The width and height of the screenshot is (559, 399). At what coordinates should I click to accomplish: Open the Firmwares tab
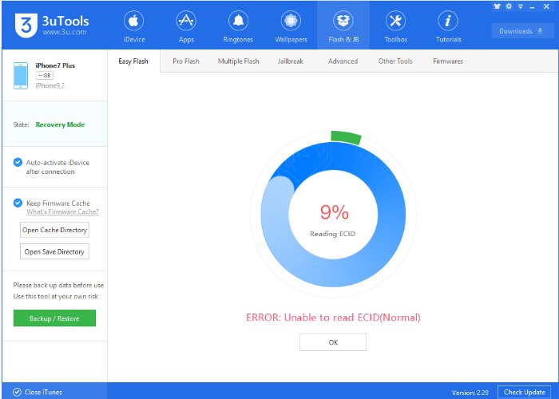[447, 61]
